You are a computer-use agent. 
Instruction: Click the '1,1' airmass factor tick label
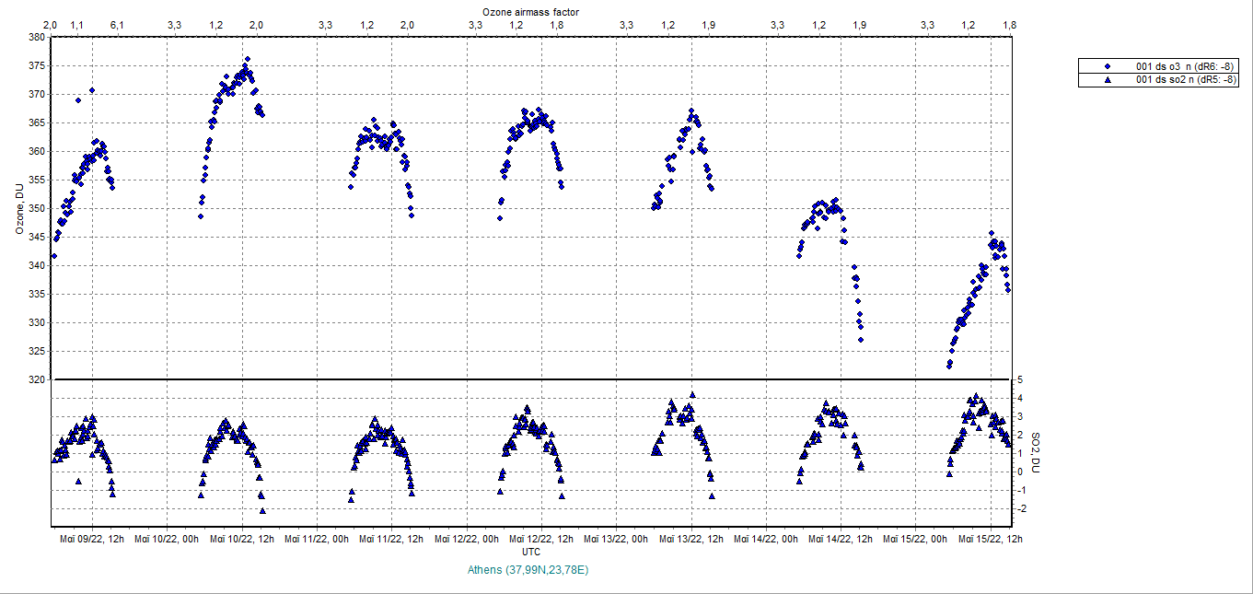[x=77, y=25]
